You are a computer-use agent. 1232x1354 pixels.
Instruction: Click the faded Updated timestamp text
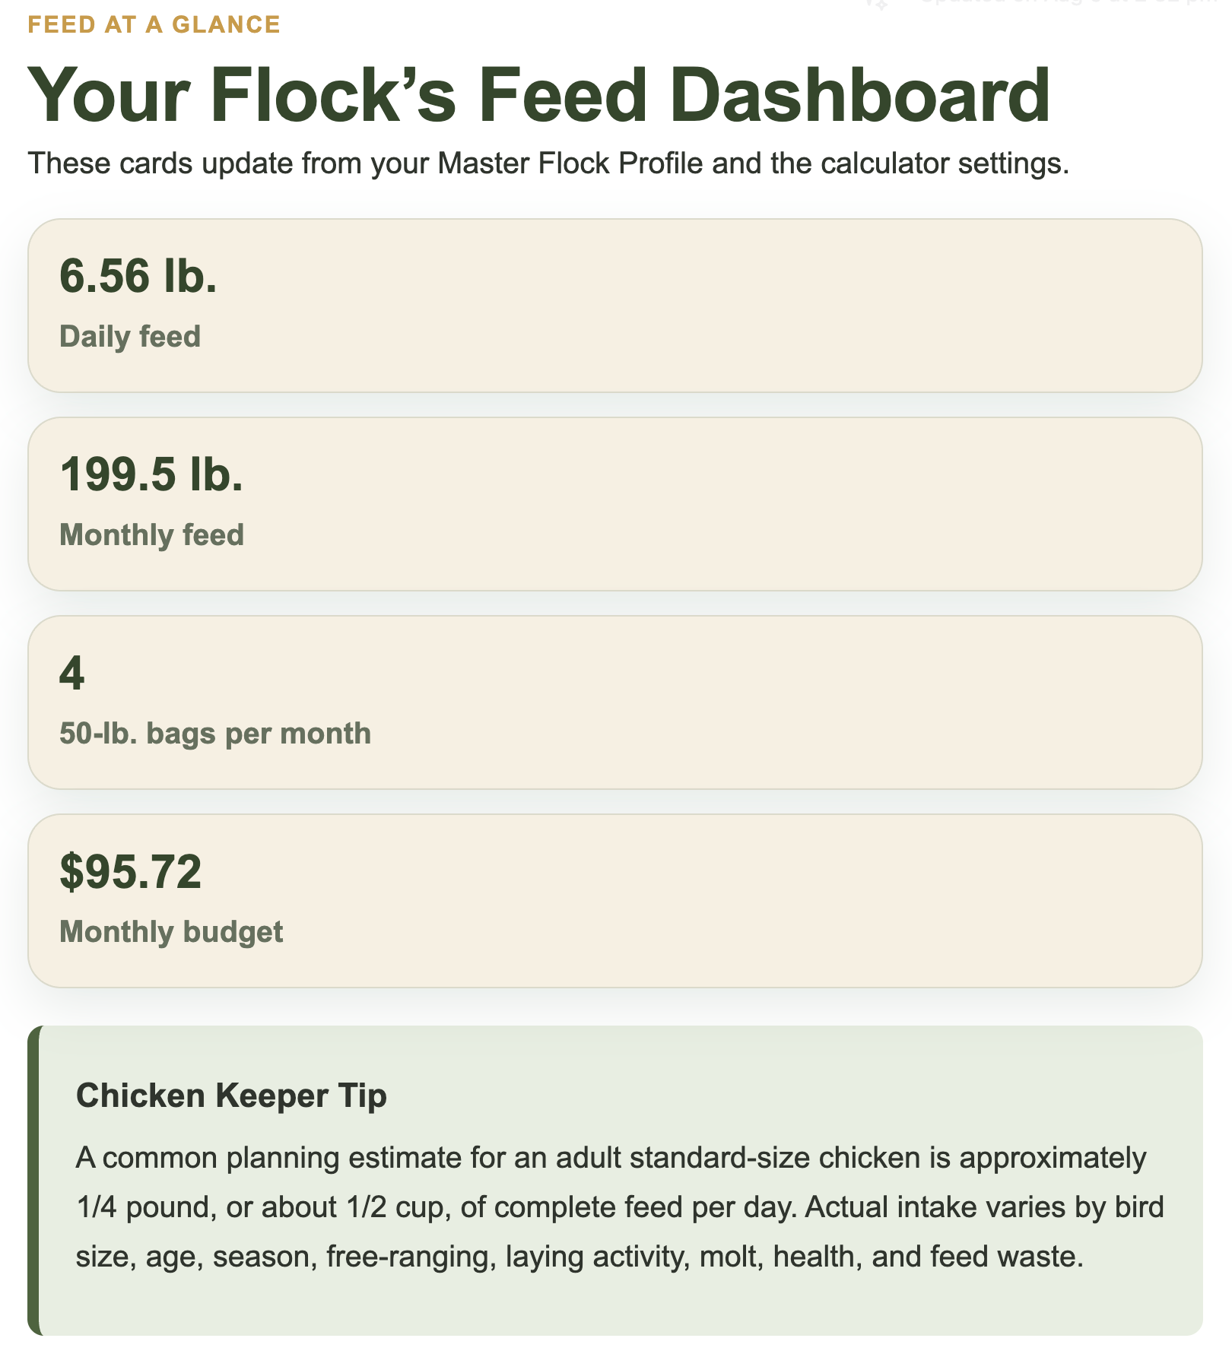tap(1072, 2)
